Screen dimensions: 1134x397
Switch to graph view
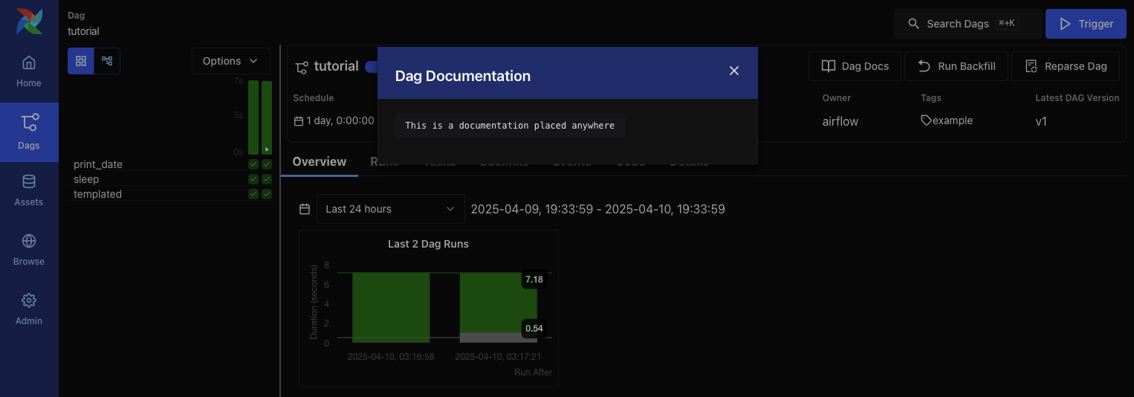click(107, 61)
